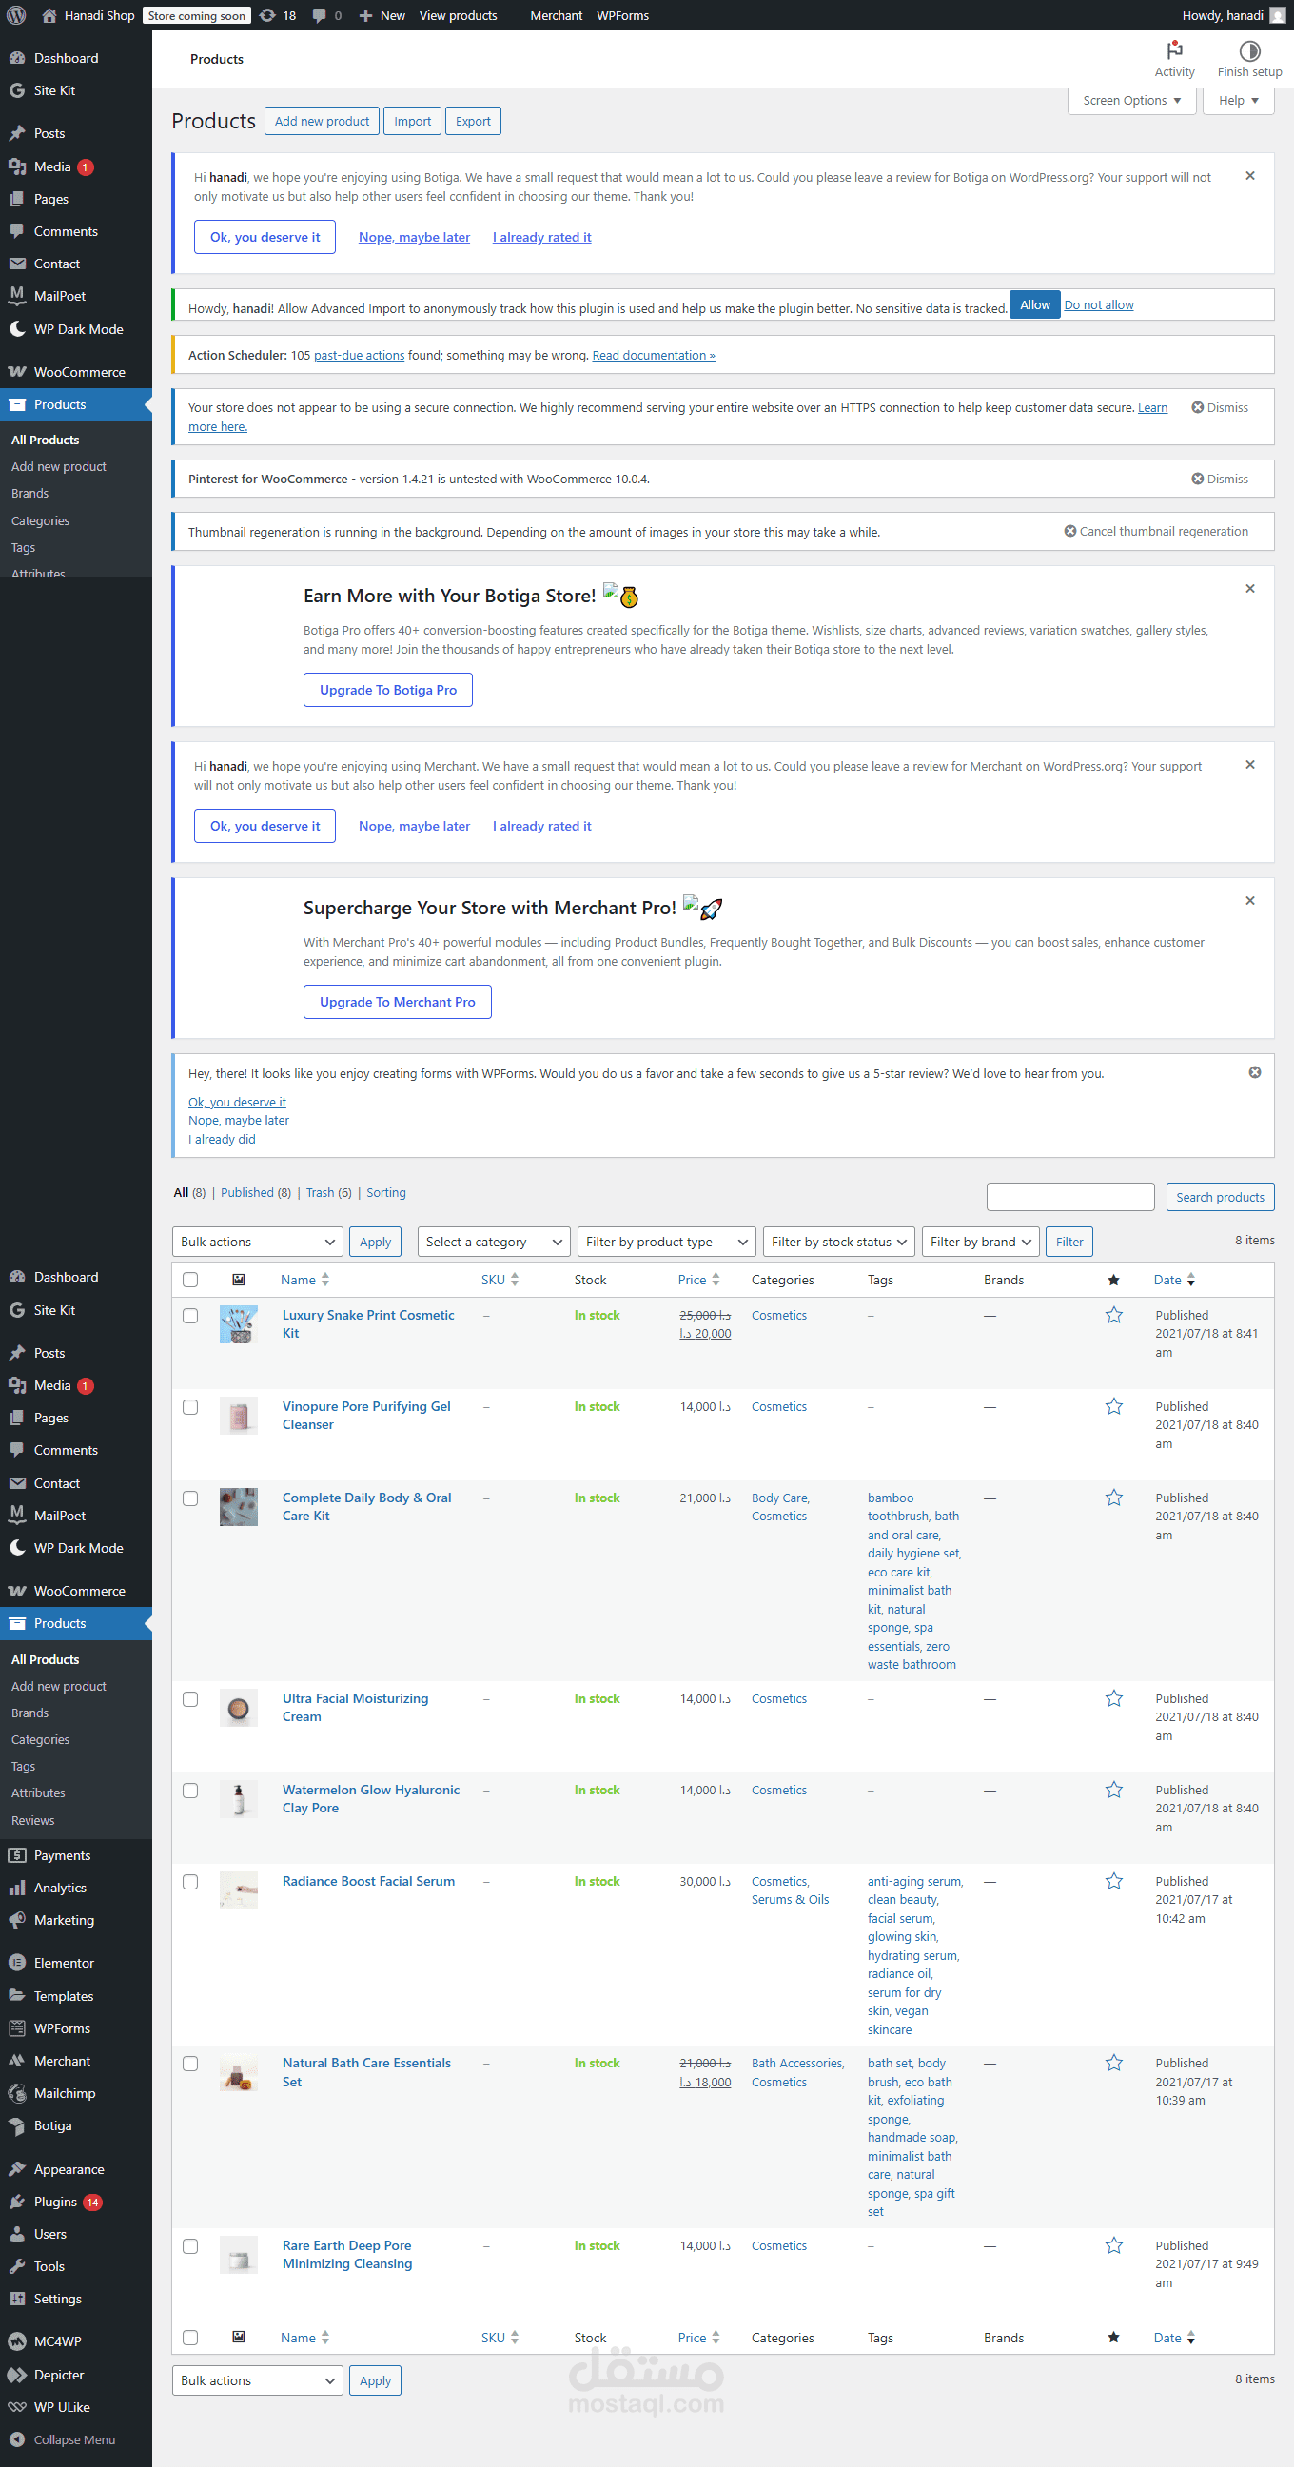Cancel thumbnail regeneration

[x=1155, y=532]
